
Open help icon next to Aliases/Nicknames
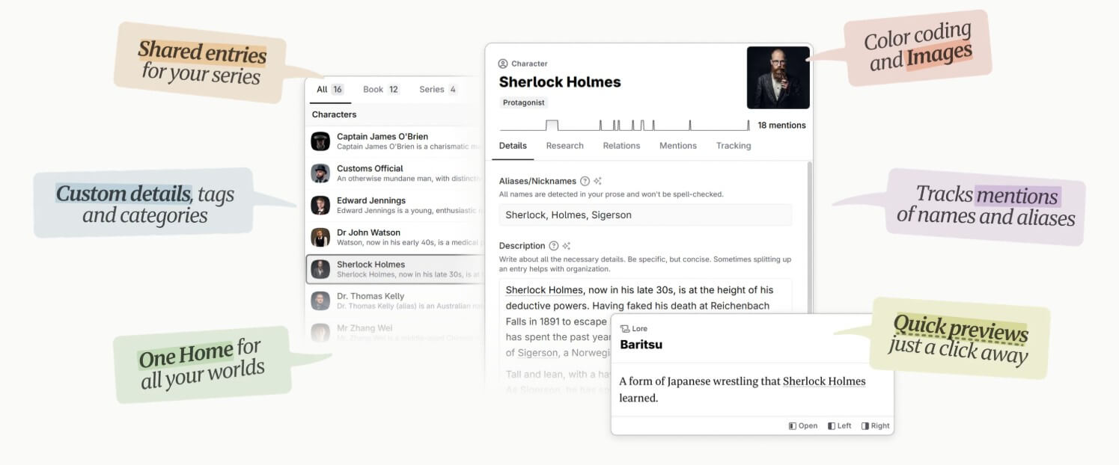(585, 181)
